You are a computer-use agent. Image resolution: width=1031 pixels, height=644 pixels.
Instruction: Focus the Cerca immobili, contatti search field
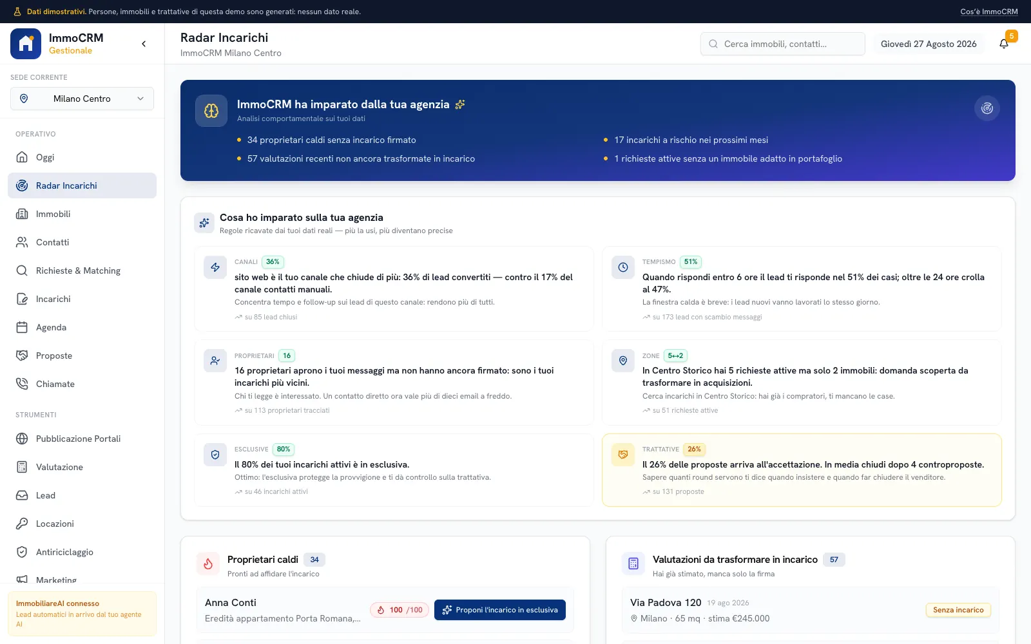(x=783, y=44)
